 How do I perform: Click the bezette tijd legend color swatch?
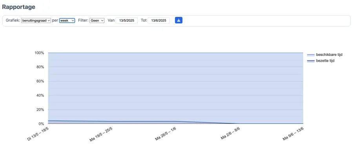[x=311, y=61]
